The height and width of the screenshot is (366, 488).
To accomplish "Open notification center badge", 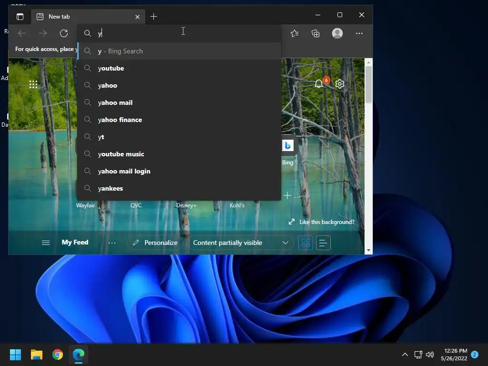I will [475, 355].
